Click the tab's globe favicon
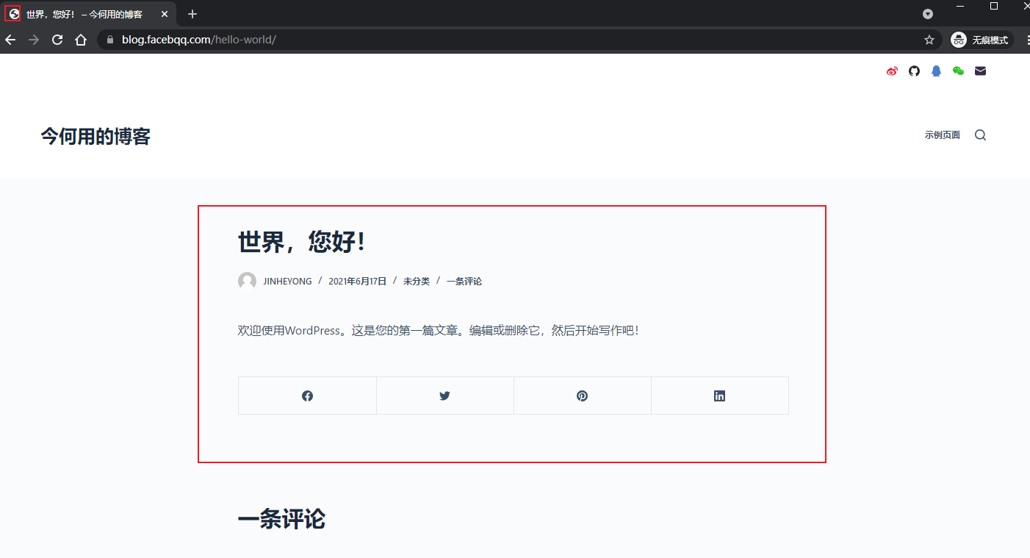This screenshot has width=1030, height=558. pos(13,14)
